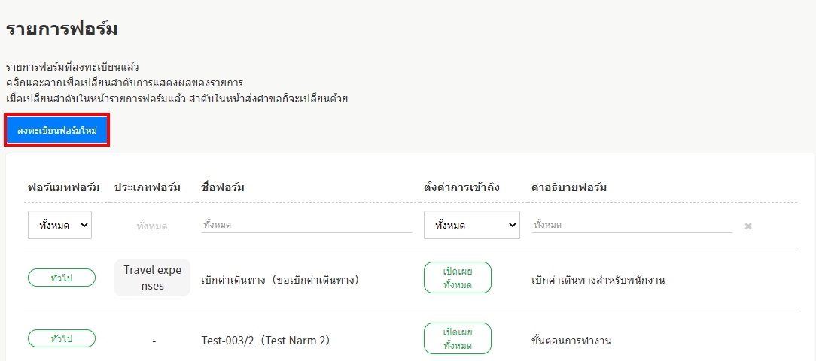Click เปิดเผยทั้งหมด badge in the Test-003/2 row

(458, 338)
